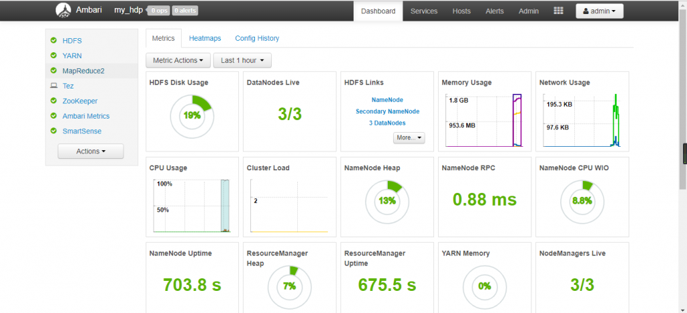Open the Ambari Metrics service link
Screen dimensions: 687x313
[86, 116]
